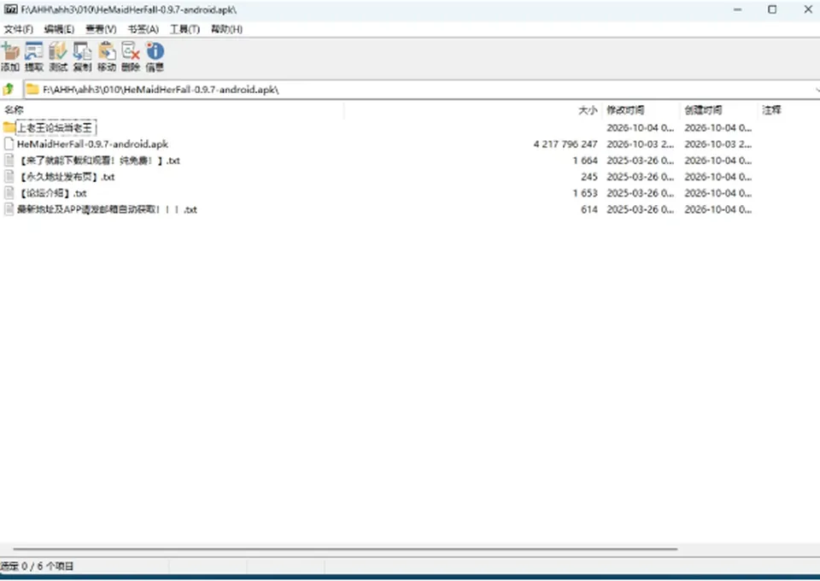
Task: Click the status bar text 选定 0 / 6 个项目
Action: coord(37,566)
